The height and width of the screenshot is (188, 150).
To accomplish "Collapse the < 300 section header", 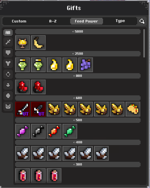I will click(78, 164).
